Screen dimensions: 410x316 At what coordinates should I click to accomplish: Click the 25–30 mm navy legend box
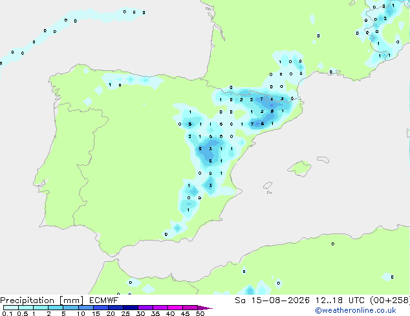point(130,308)
